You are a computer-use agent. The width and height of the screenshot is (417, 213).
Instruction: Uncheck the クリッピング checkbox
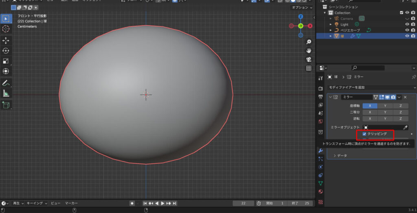(x=364, y=134)
